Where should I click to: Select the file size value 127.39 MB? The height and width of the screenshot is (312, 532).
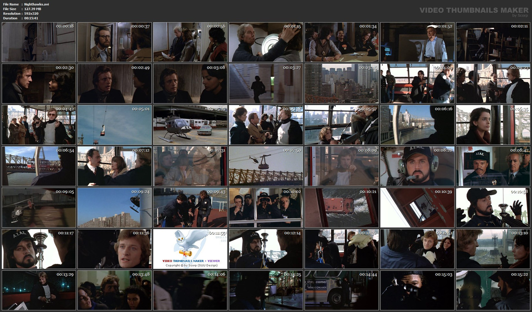click(32, 9)
